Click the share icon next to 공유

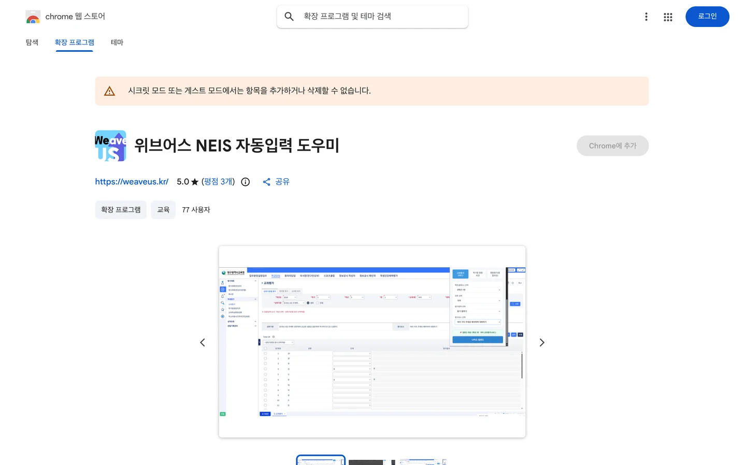[266, 182]
